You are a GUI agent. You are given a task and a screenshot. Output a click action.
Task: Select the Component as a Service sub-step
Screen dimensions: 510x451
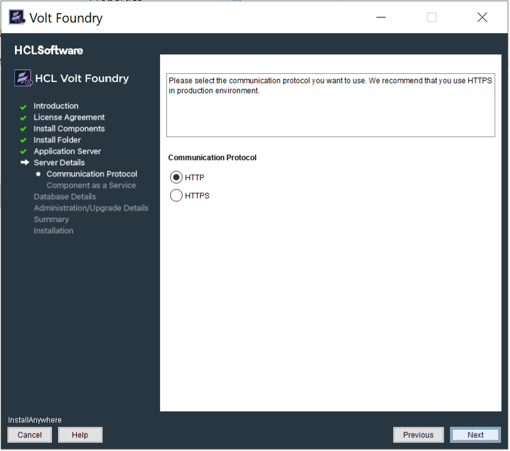(91, 186)
